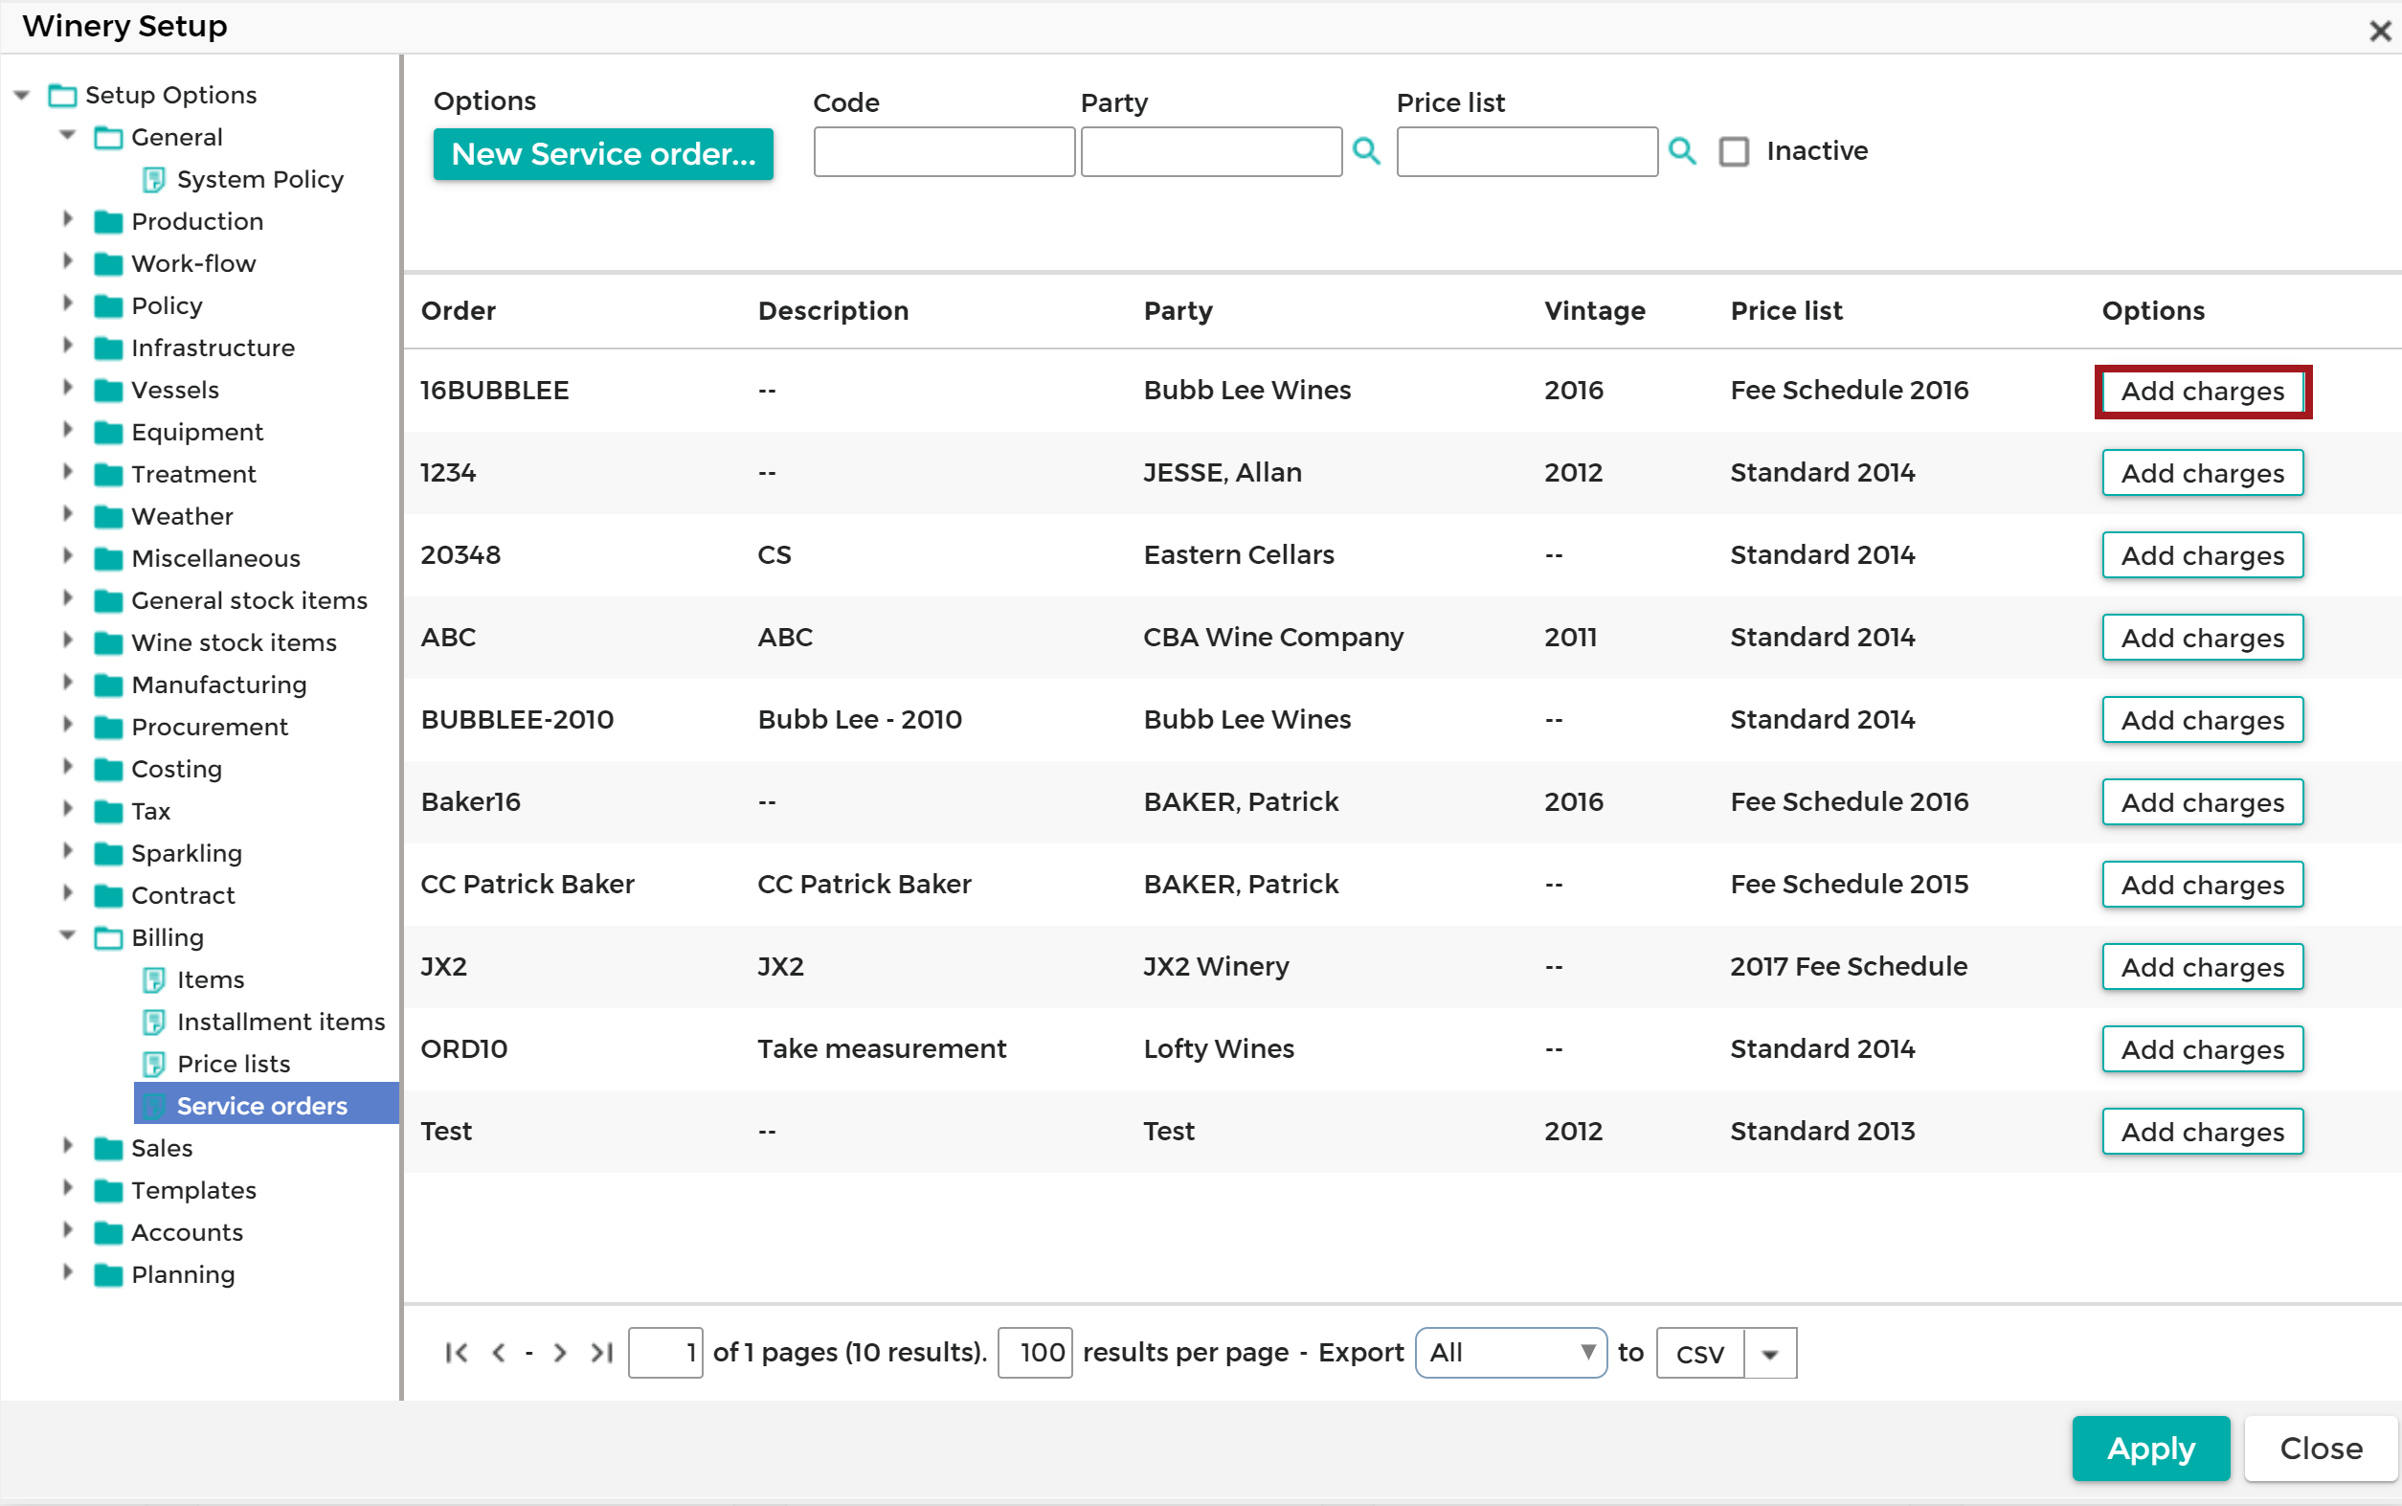The image size is (2402, 1506).
Task: Expand the Infrastructure tree node
Action: click(x=67, y=346)
